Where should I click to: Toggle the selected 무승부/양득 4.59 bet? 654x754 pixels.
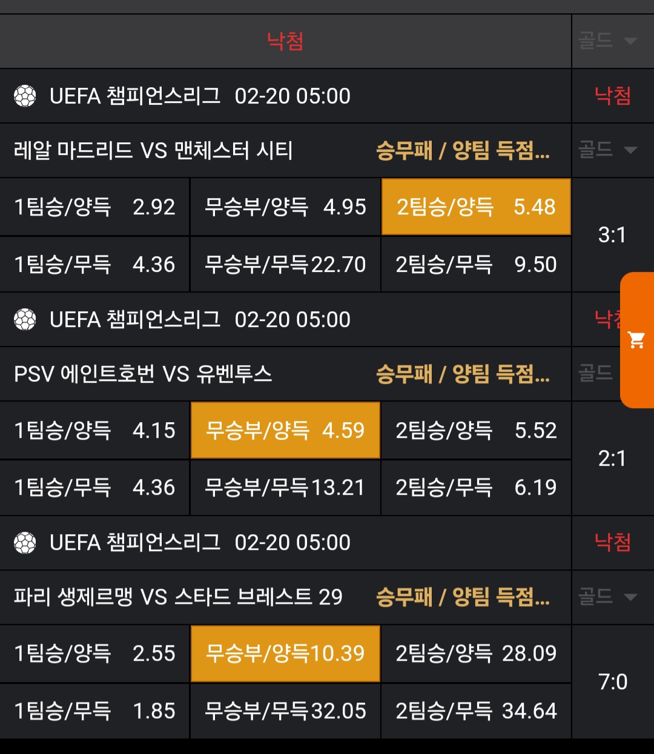(x=285, y=431)
